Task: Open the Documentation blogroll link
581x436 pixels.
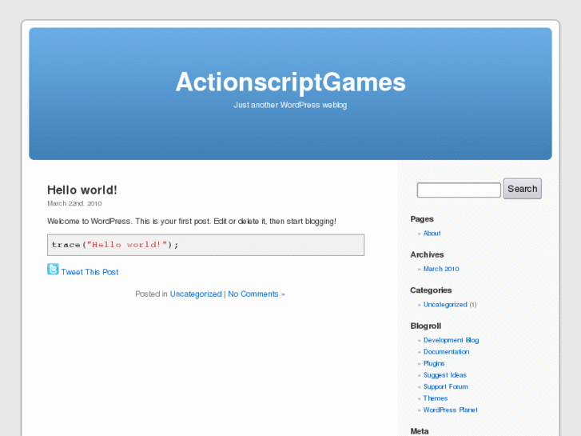Action: pyautogui.click(x=446, y=351)
